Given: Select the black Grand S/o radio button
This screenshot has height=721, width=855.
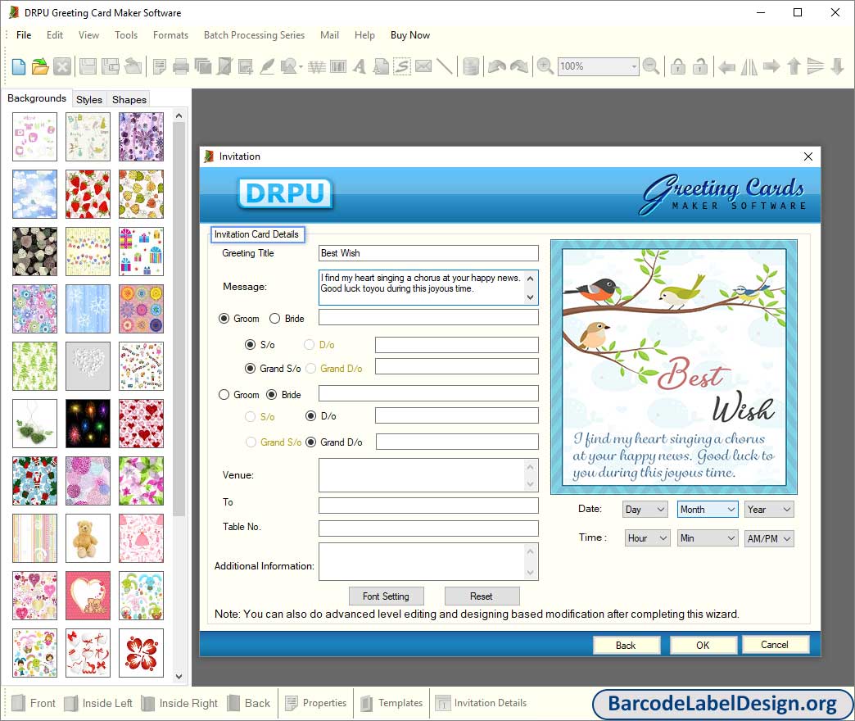Looking at the screenshot, I should tap(251, 369).
